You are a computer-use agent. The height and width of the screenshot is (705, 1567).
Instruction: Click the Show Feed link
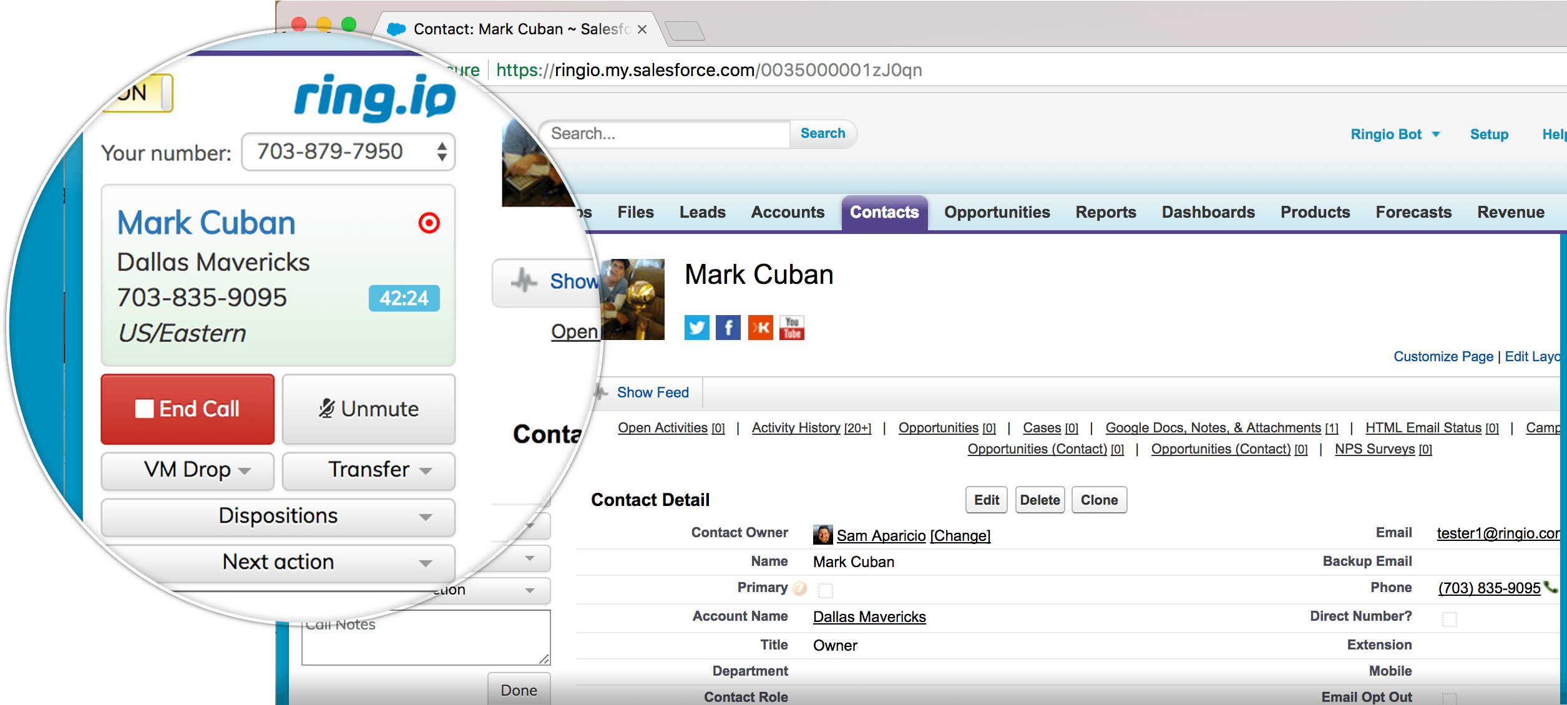653,392
